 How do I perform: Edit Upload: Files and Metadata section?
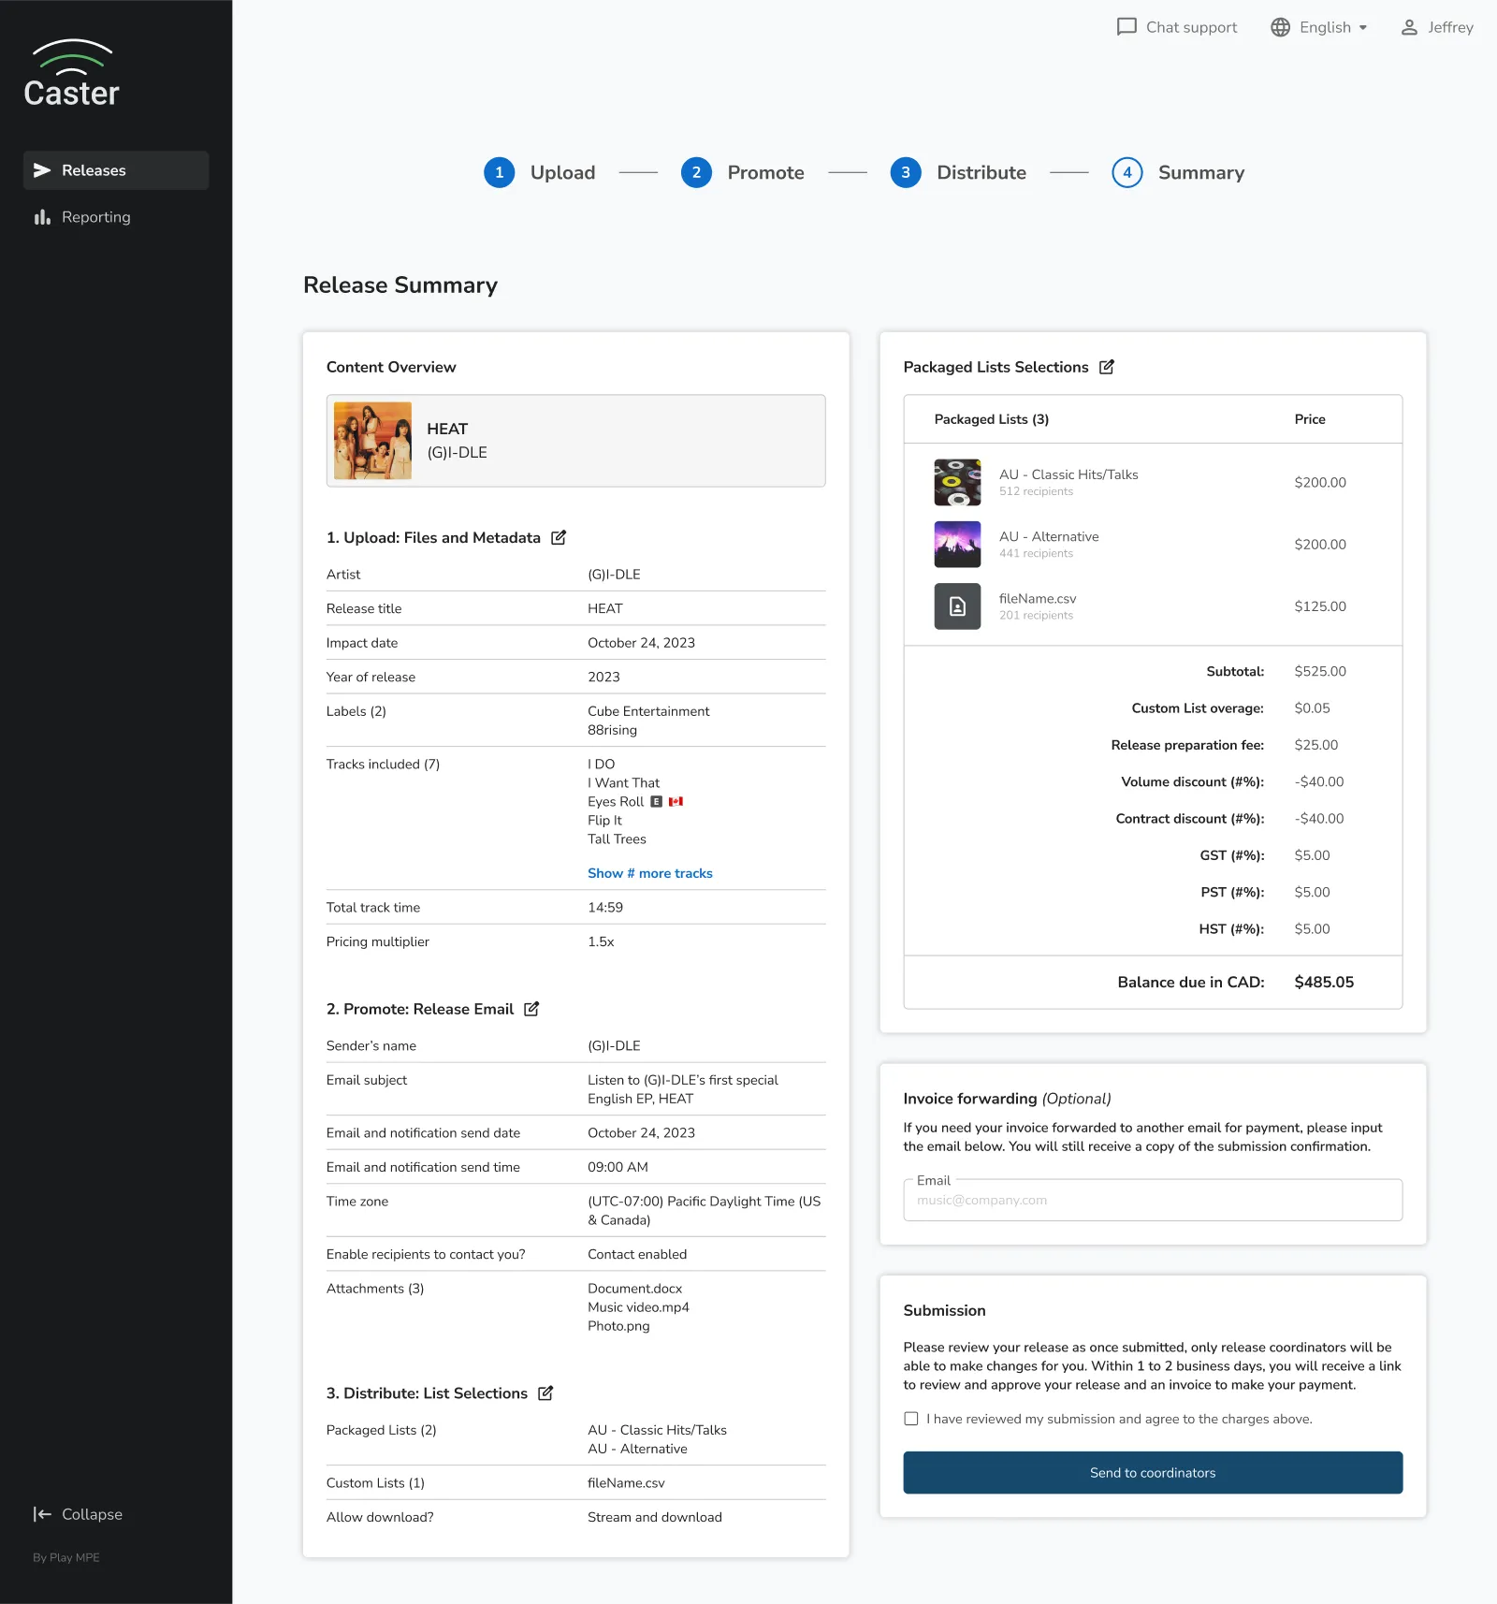(x=559, y=537)
